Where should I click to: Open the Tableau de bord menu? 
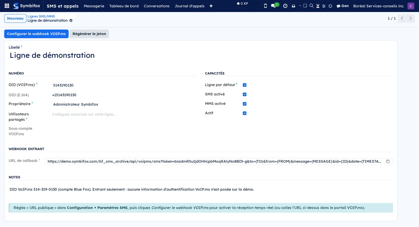pos(124,6)
